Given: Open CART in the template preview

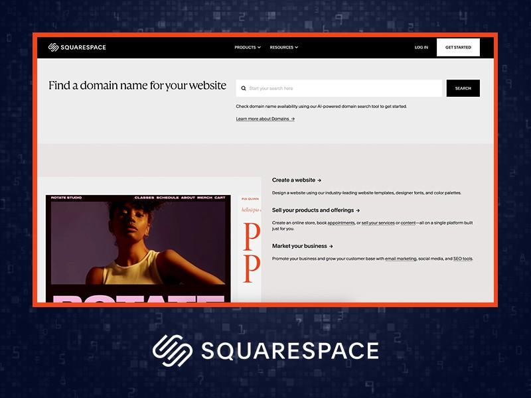Looking at the screenshot, I should tap(220, 197).
